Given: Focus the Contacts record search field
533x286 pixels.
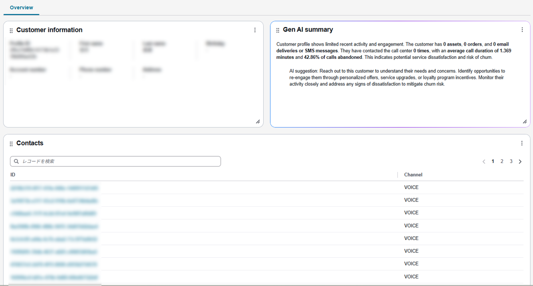Looking at the screenshot, I should 115,162.
